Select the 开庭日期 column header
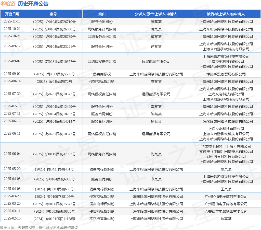The height and width of the screenshot is (230, 261). coord(12,14)
